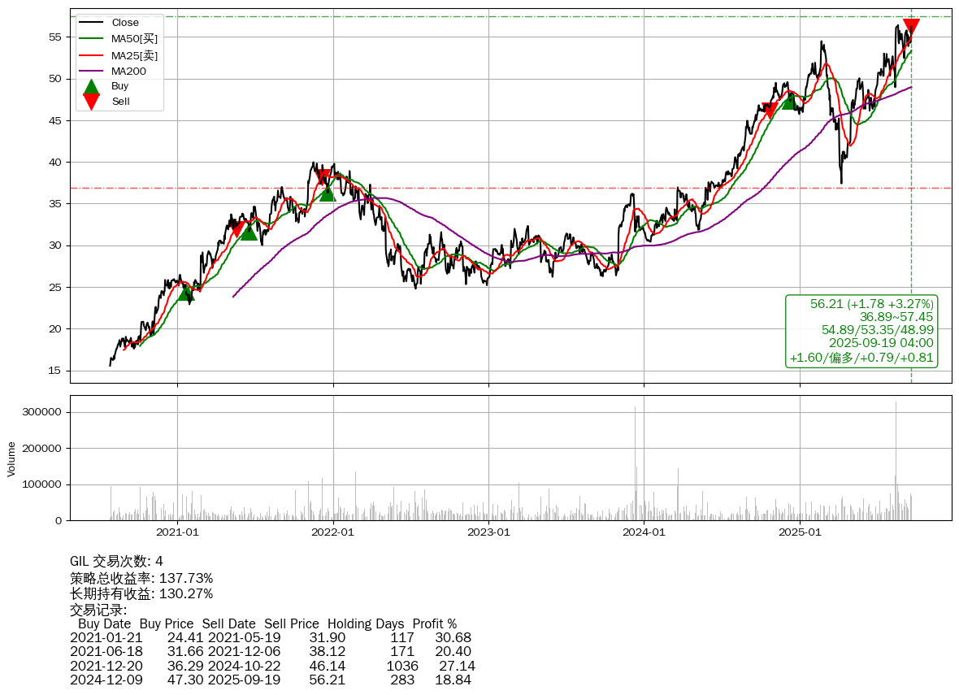This screenshot has height=695, width=959.
Task: Click the Volume axis label
Action: point(11,458)
